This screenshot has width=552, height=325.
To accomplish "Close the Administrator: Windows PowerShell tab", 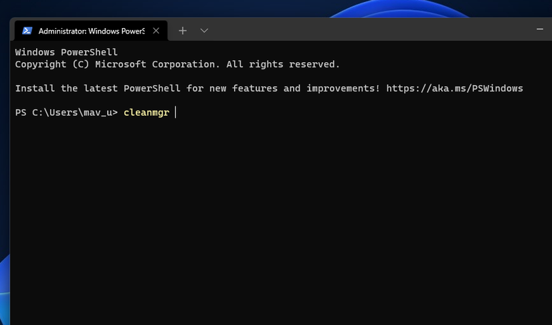I will [x=157, y=31].
